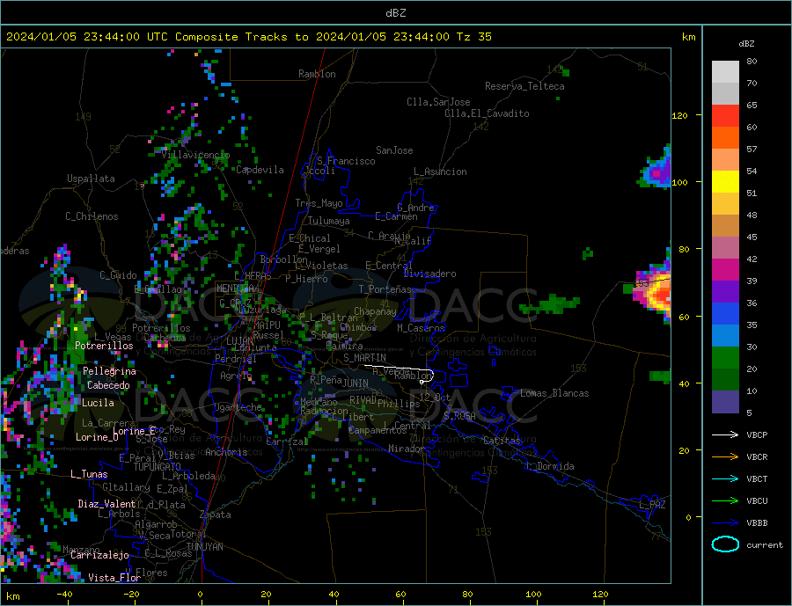Click the S_ROSA label

click(459, 416)
